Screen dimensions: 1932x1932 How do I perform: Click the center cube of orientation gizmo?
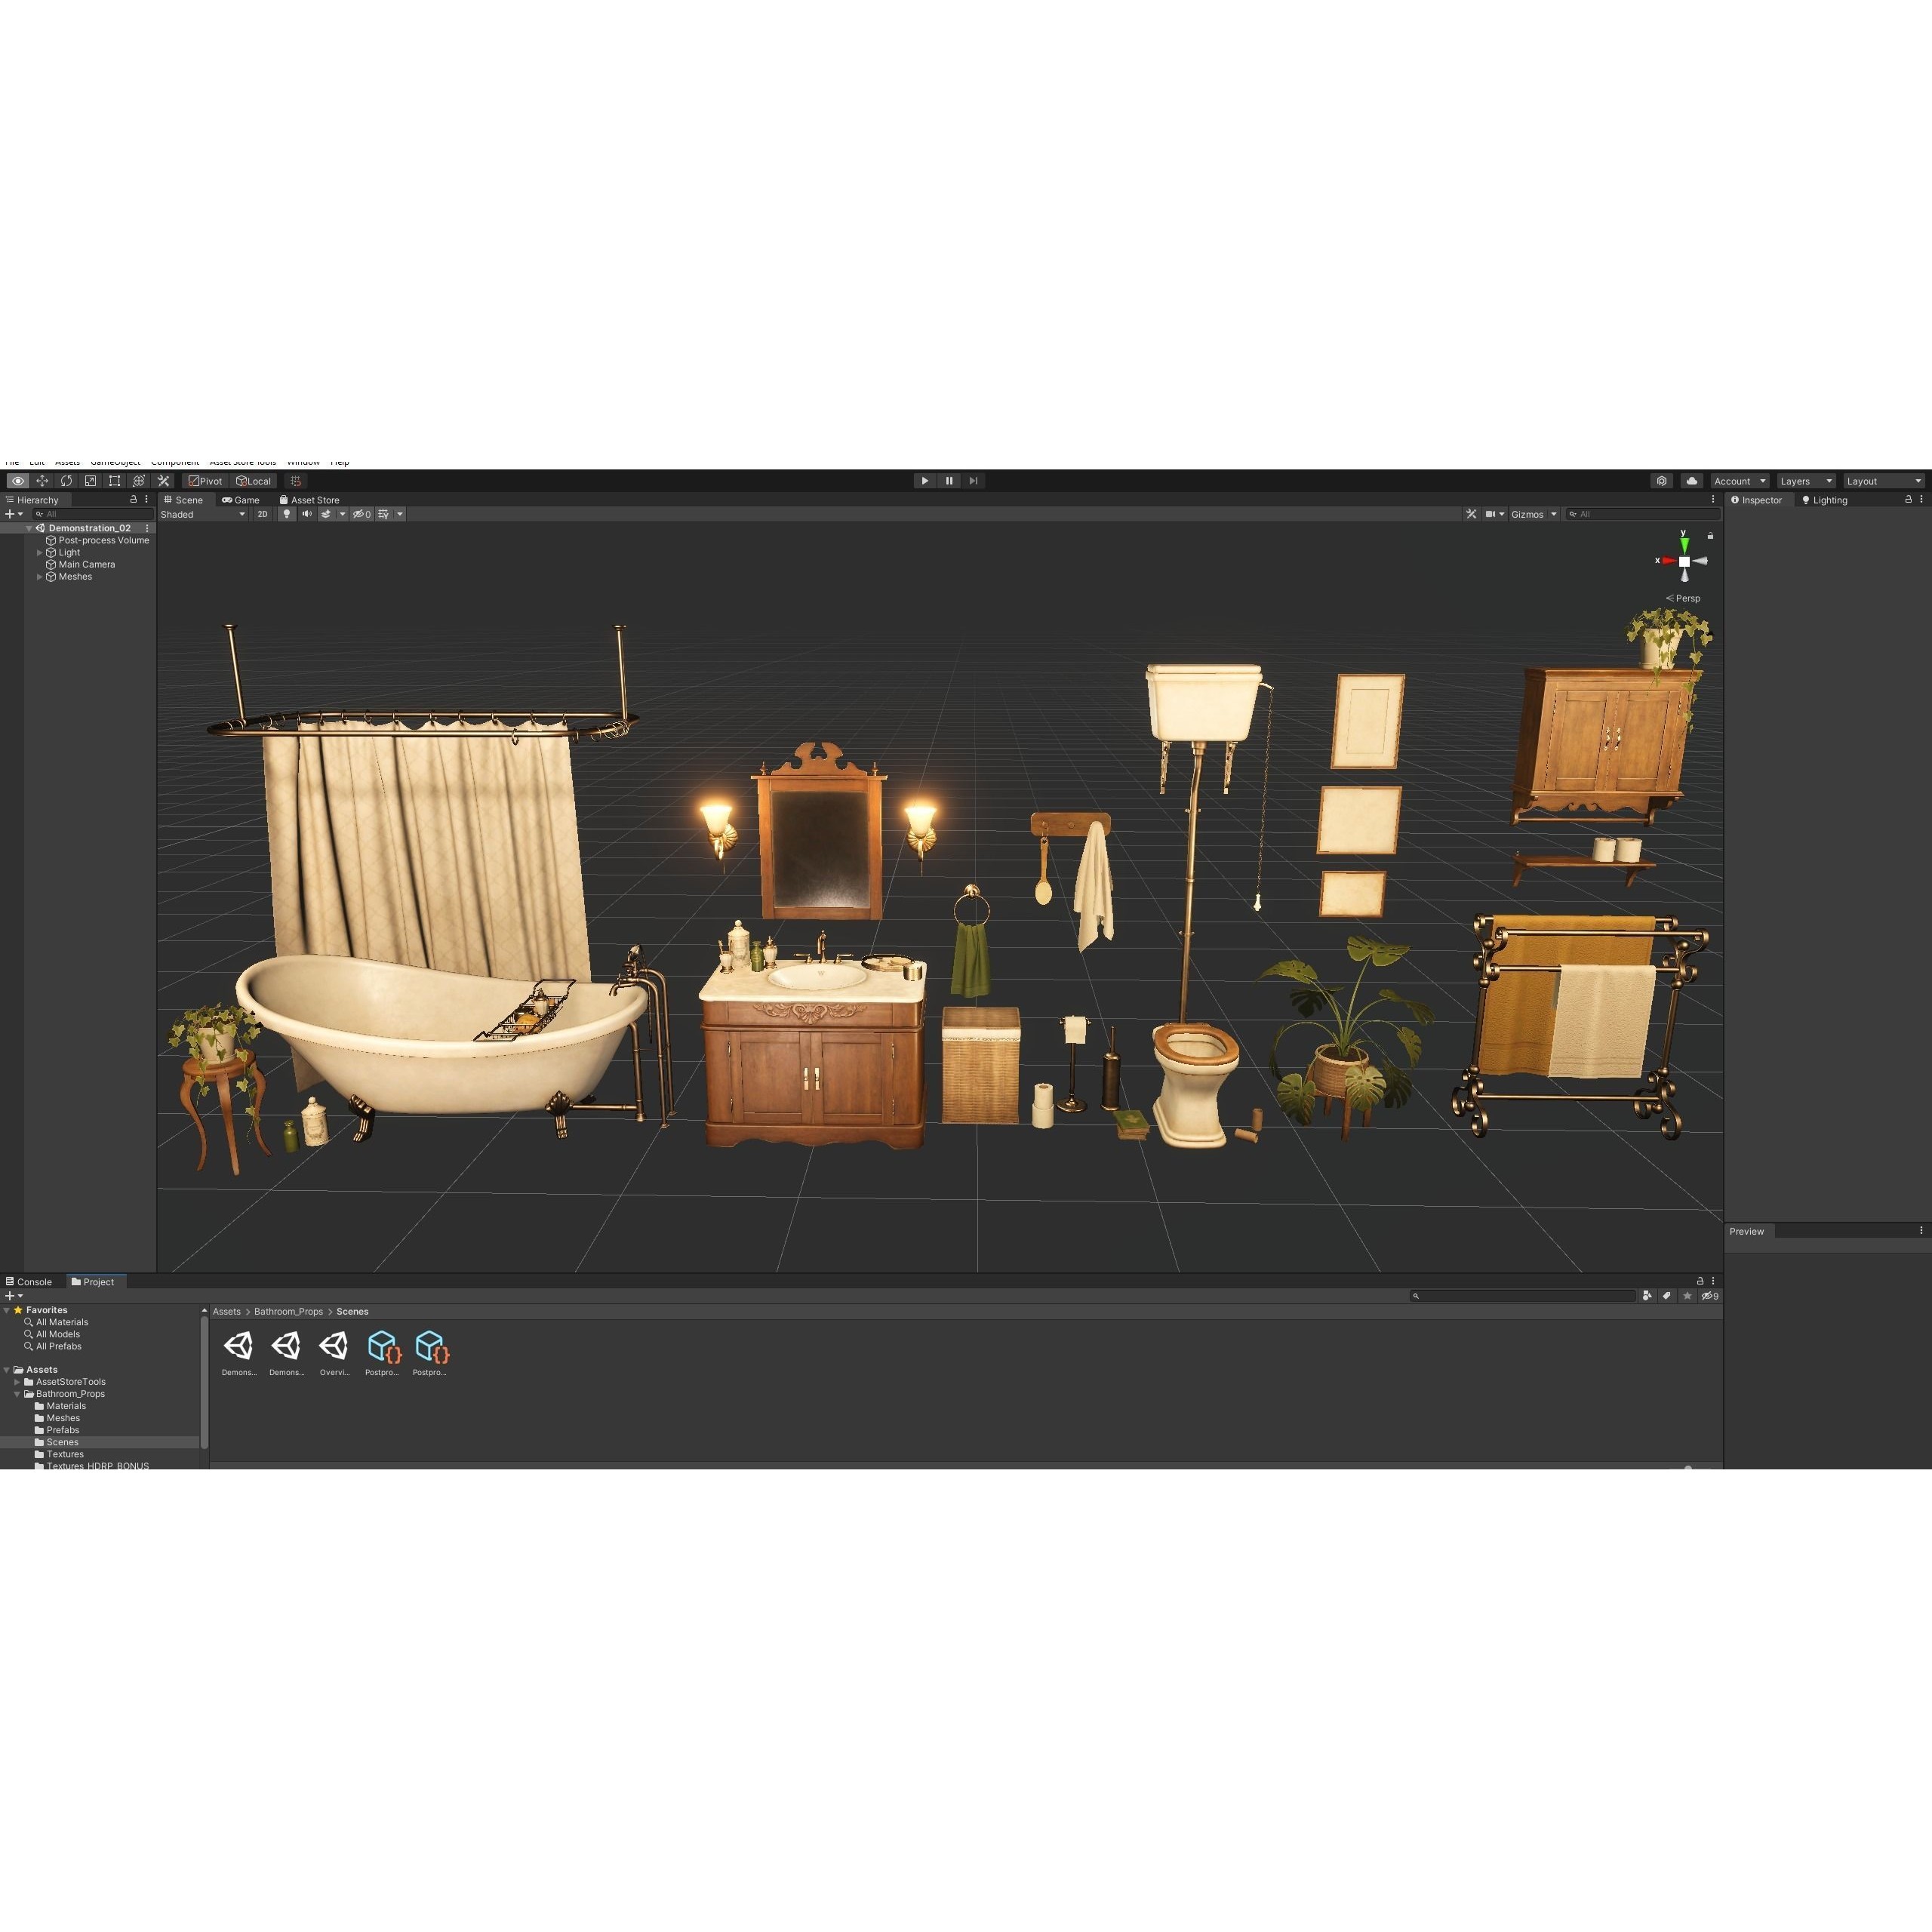[1685, 562]
